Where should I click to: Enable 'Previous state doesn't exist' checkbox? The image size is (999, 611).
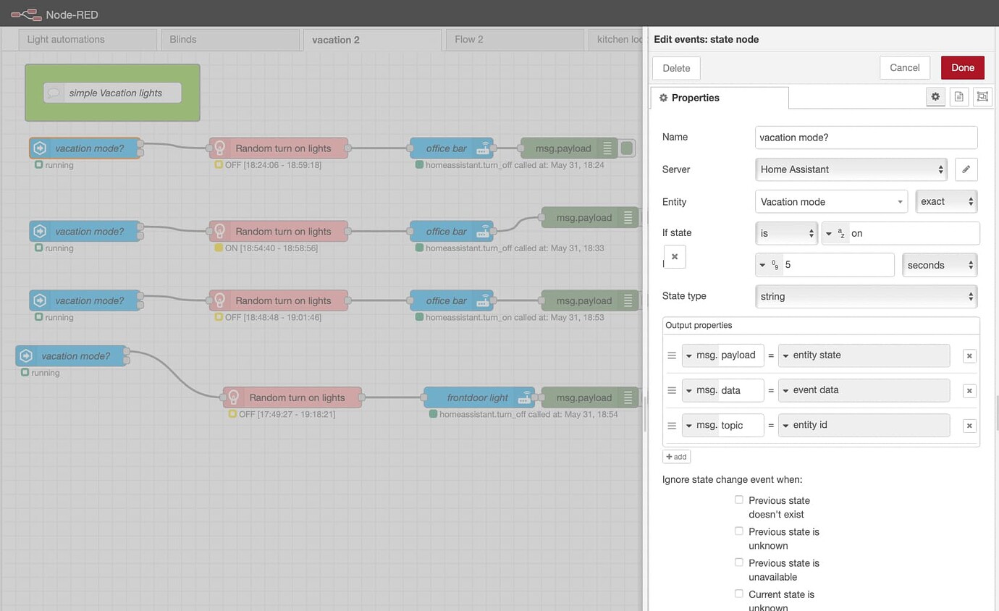click(738, 499)
